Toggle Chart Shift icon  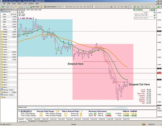154,7
